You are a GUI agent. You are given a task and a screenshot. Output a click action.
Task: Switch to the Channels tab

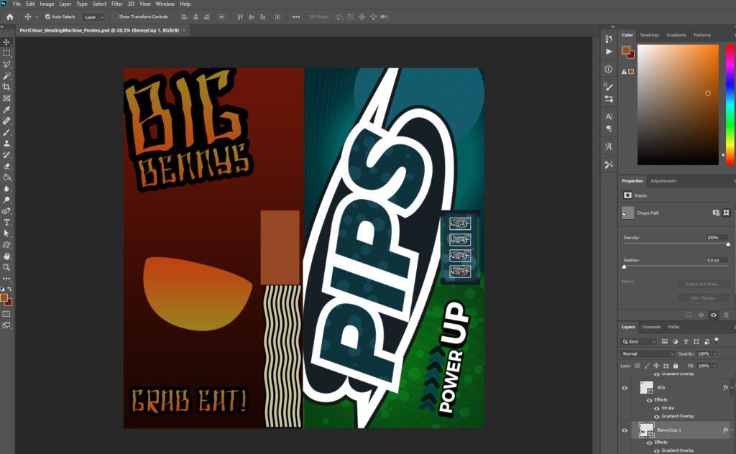coord(651,327)
